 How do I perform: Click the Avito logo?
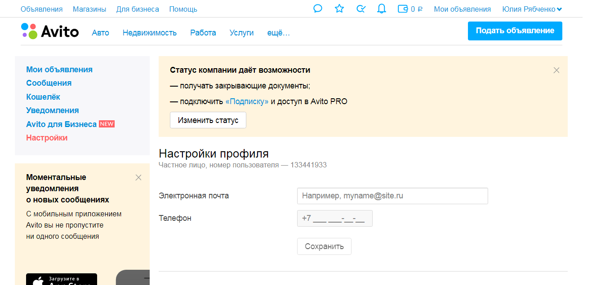[50, 31]
